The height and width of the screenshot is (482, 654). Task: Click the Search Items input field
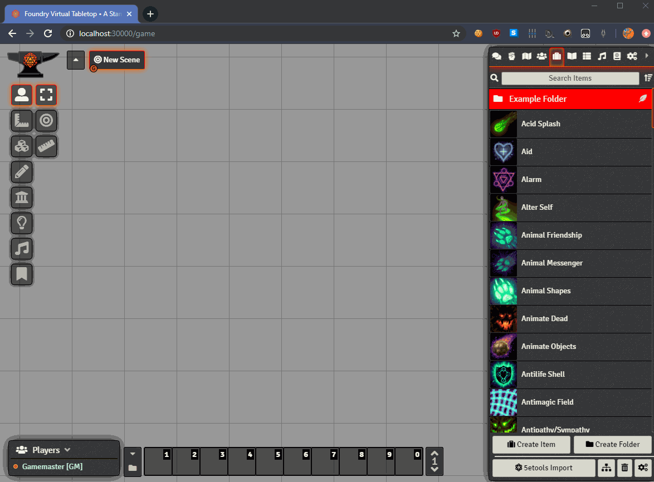[570, 78]
